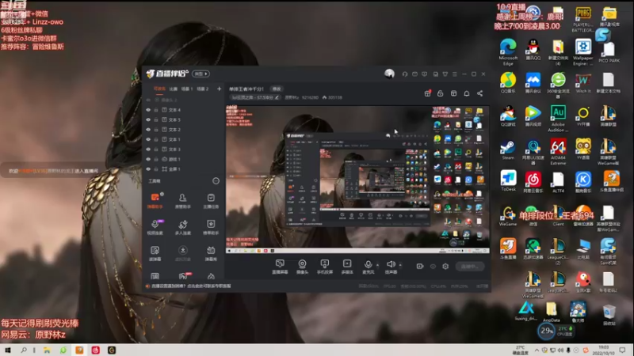Open the 房管助手 room manager tool

pyautogui.click(x=183, y=200)
